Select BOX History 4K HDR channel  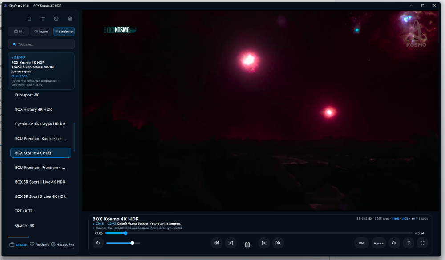point(40,109)
